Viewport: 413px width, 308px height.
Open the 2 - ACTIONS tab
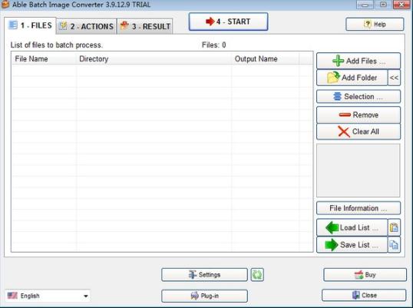coord(87,26)
